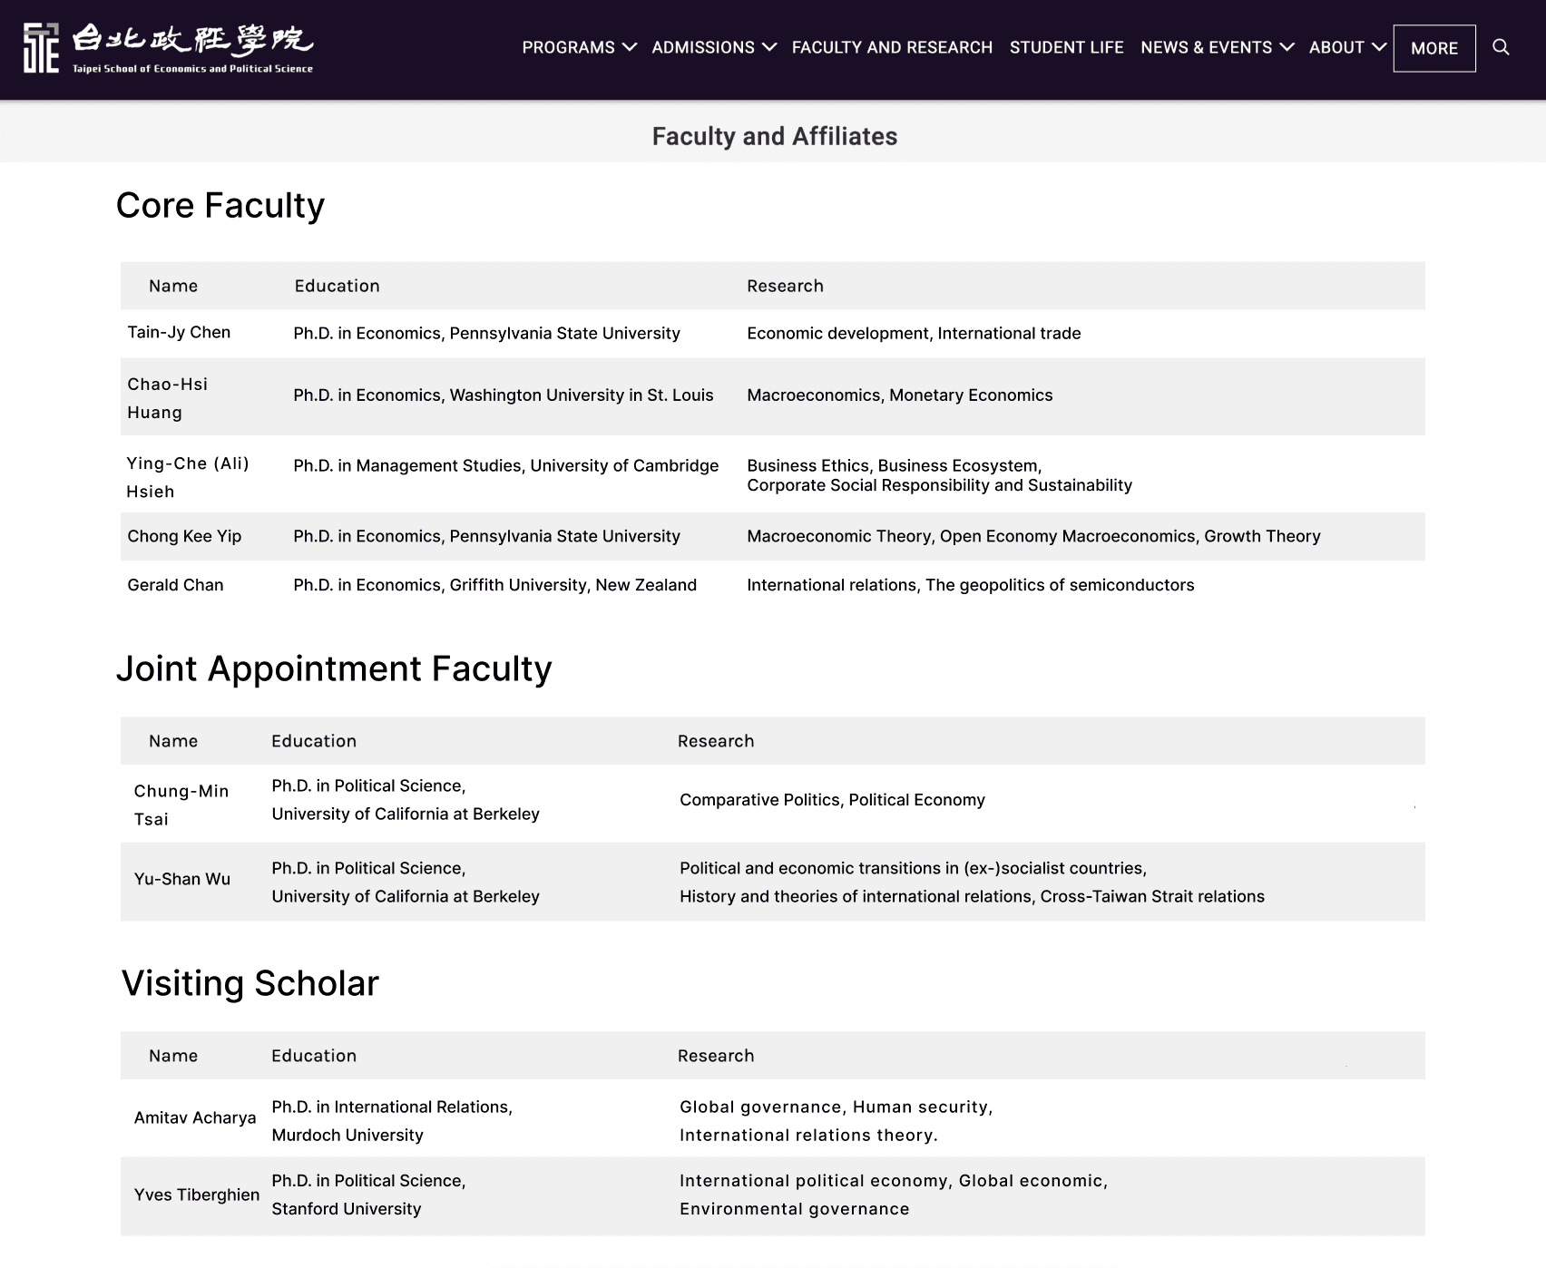This screenshot has width=1546, height=1268.
Task: Select the name Amitav Acharya
Action: click(195, 1117)
